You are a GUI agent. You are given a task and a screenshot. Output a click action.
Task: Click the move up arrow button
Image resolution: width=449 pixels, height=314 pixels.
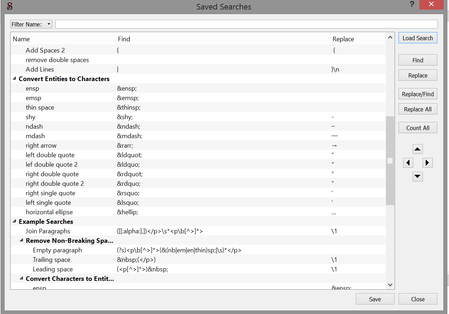(418, 149)
